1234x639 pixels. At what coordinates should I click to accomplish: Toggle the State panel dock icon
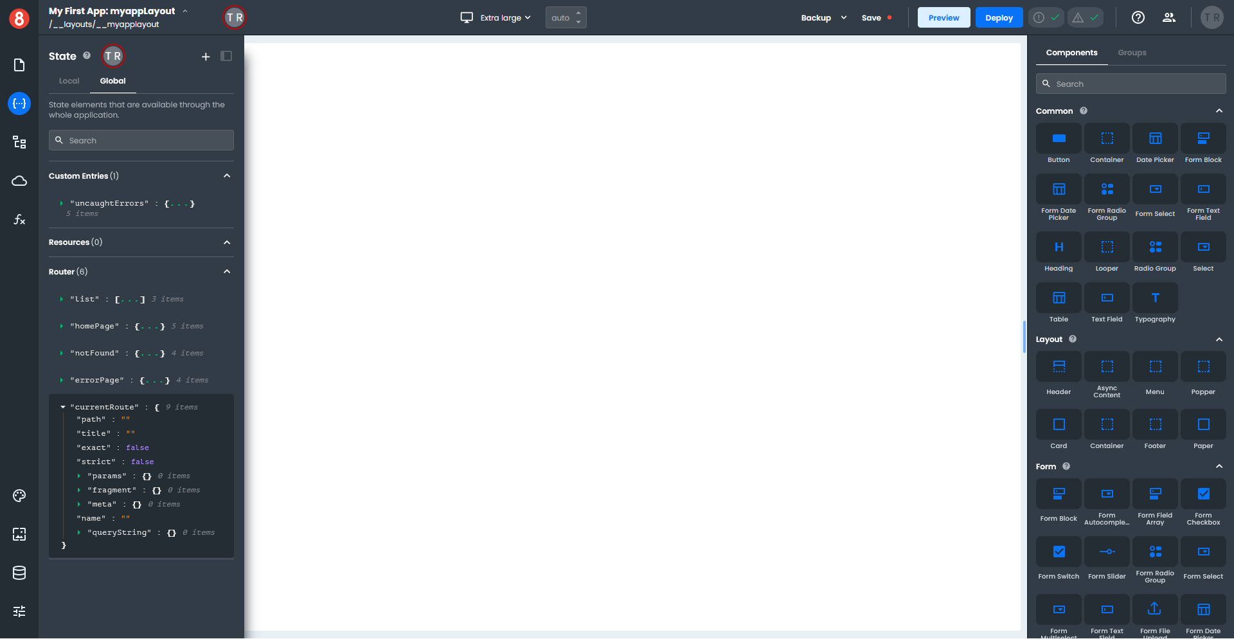coord(226,57)
